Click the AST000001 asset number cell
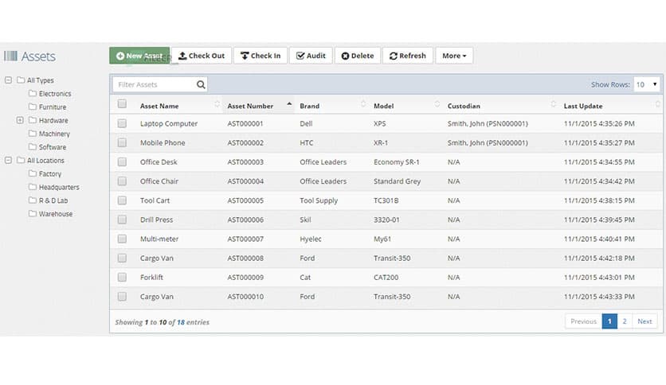This screenshot has height=385, width=666. (x=245, y=123)
